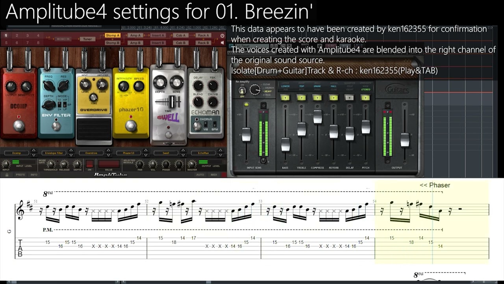Screen dimensions: 504x284
Task: Click the Overdrive DRIVE knob
Action: [x=102, y=84]
